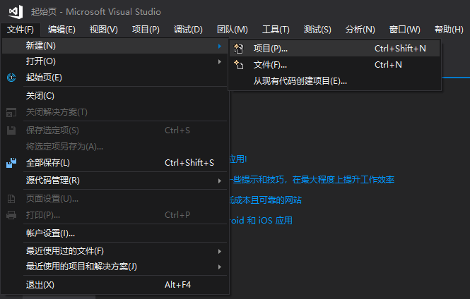Choose 退出(X) to exit Visual Studio
The height and width of the screenshot is (299, 470).
click(114, 285)
